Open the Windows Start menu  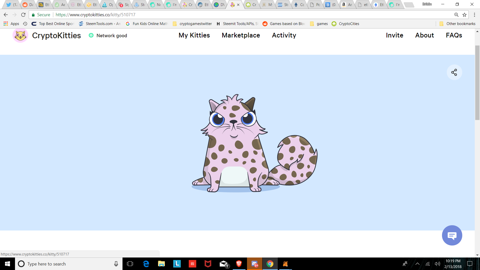pyautogui.click(x=7, y=264)
